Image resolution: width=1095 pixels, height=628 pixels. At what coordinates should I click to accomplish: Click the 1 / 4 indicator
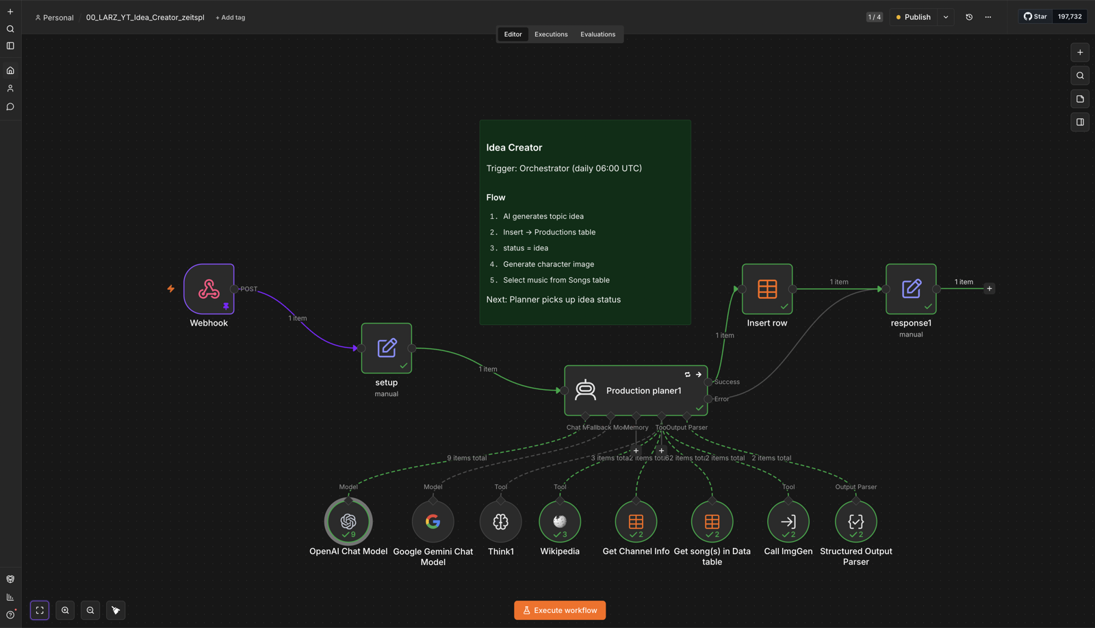pyautogui.click(x=875, y=17)
